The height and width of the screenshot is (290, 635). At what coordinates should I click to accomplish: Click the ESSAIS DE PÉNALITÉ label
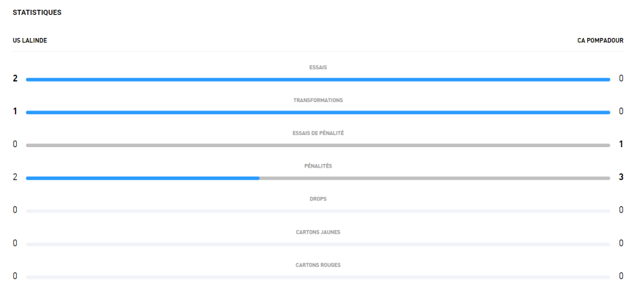pyautogui.click(x=317, y=134)
